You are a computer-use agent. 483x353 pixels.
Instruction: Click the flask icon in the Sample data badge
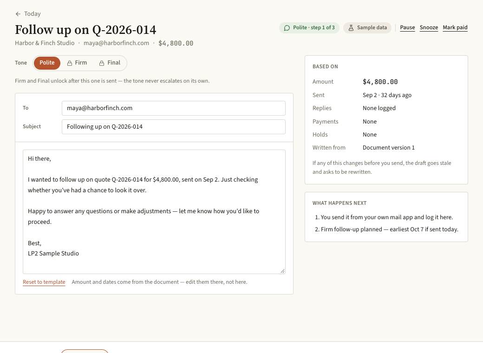pos(351,28)
